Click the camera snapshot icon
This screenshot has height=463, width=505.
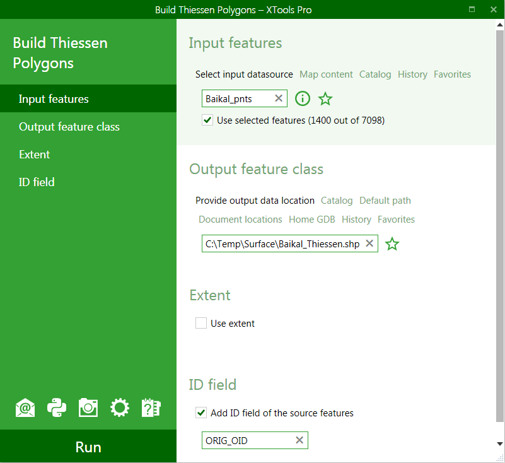pyautogui.click(x=88, y=408)
